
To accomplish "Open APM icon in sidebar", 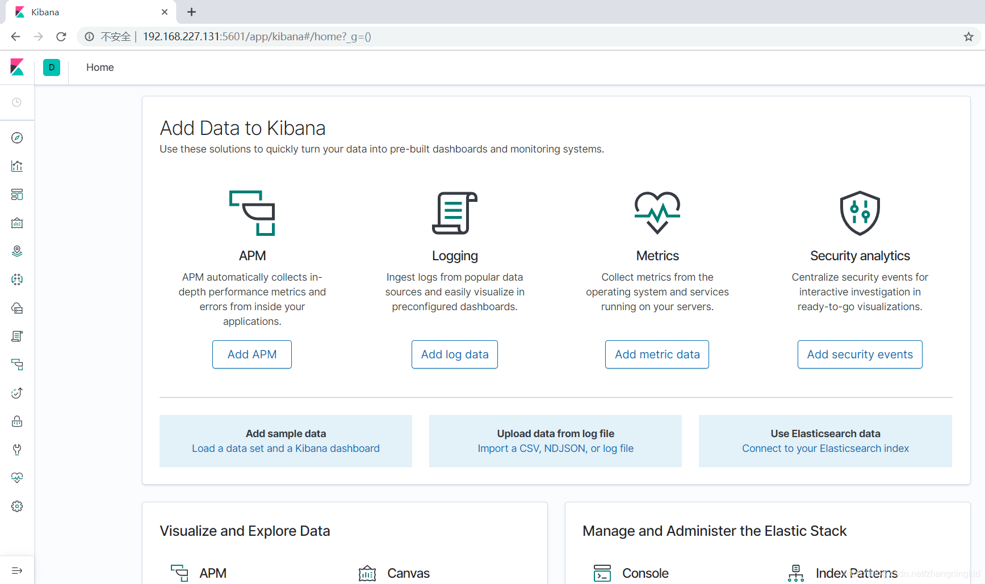I will [17, 365].
